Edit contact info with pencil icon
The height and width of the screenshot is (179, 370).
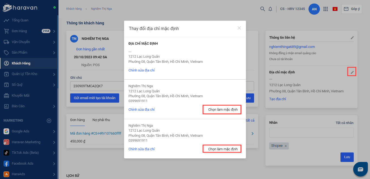coord(352,38)
